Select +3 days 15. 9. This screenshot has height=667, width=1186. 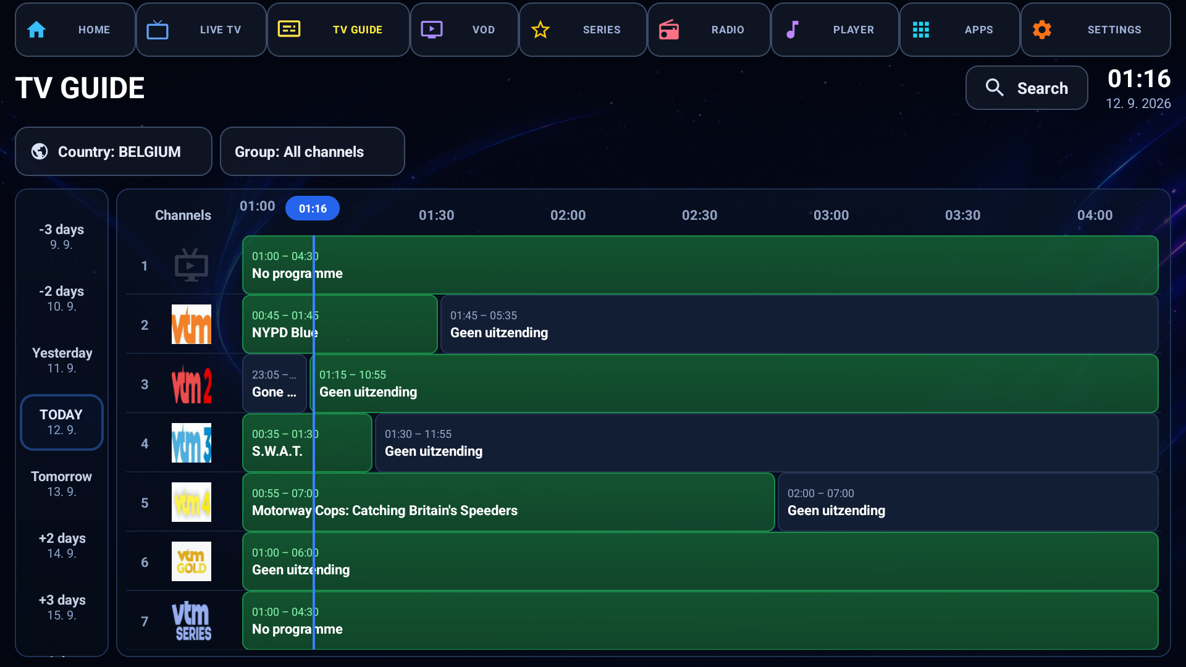coord(62,607)
